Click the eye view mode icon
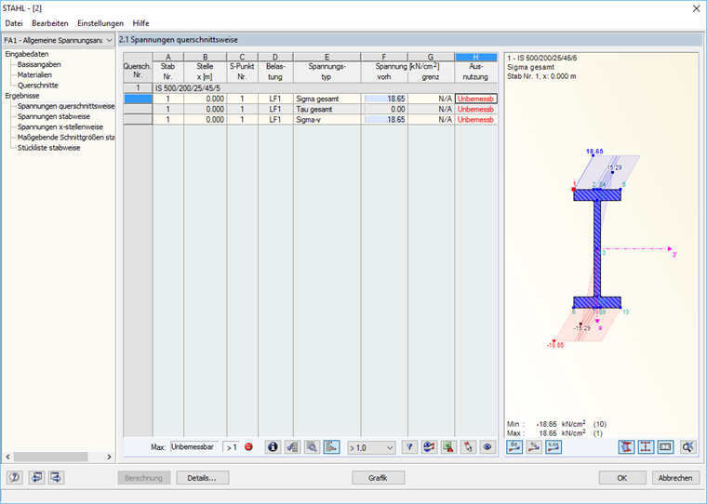The image size is (707, 504). coord(487,447)
